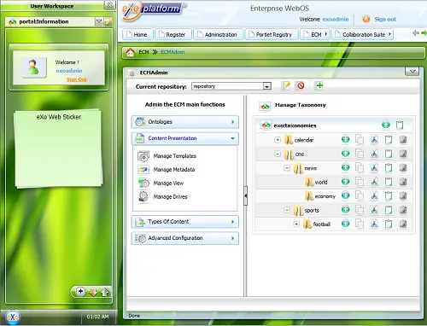Click the add icon in the calendar row
This screenshot has height=326, width=427.
(x=346, y=139)
